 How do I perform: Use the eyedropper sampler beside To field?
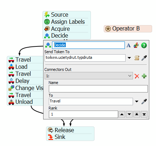[x=144, y=101]
